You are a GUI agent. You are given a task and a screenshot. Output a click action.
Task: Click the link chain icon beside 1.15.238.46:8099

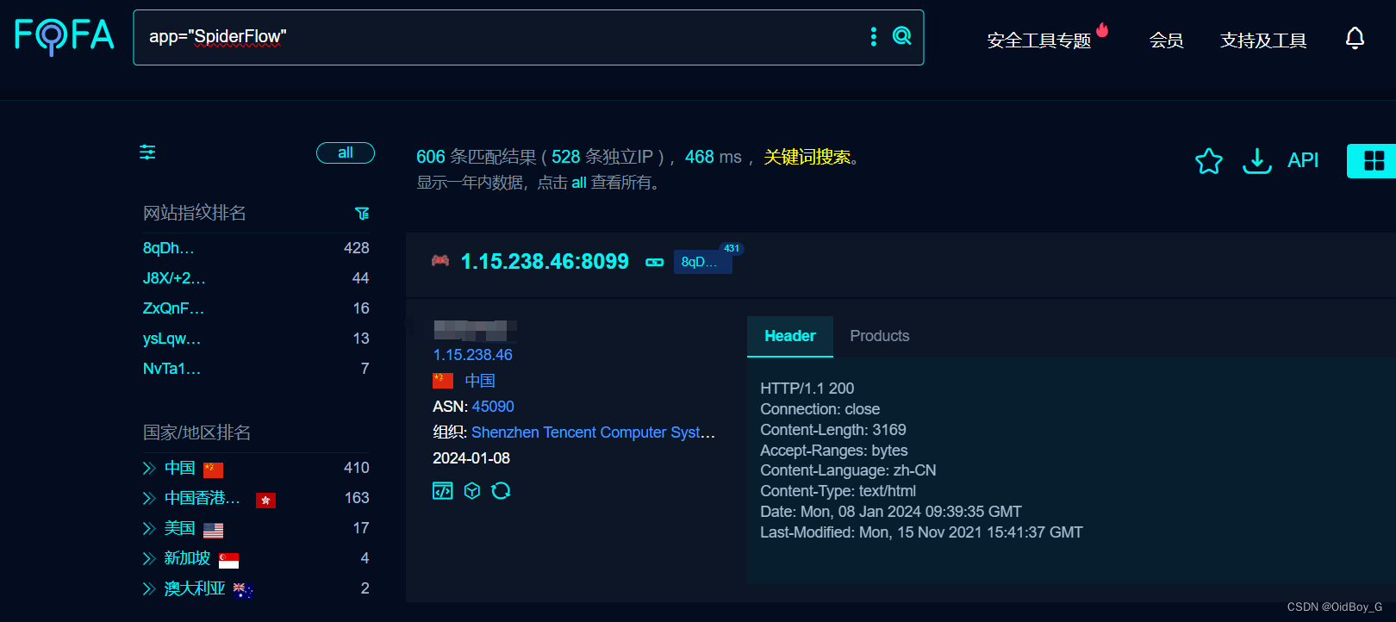(x=655, y=262)
